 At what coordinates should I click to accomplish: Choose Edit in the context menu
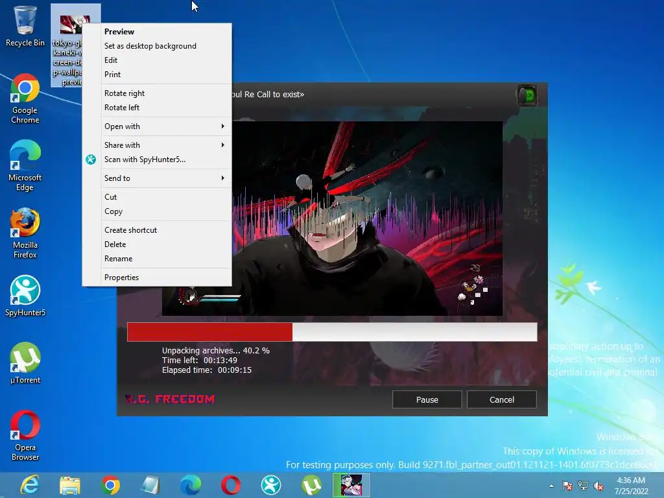157,60
